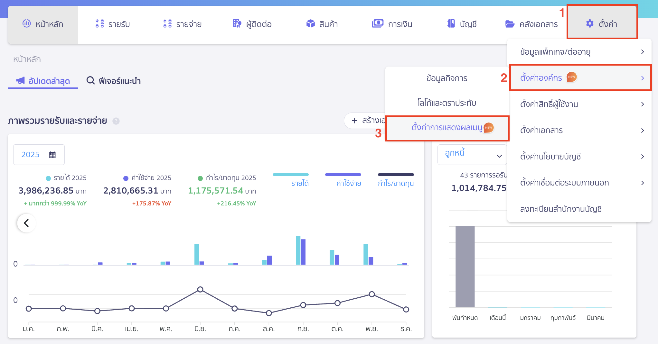
Task: Click the มิ.ย. data point on line chart
Action: click(x=200, y=289)
